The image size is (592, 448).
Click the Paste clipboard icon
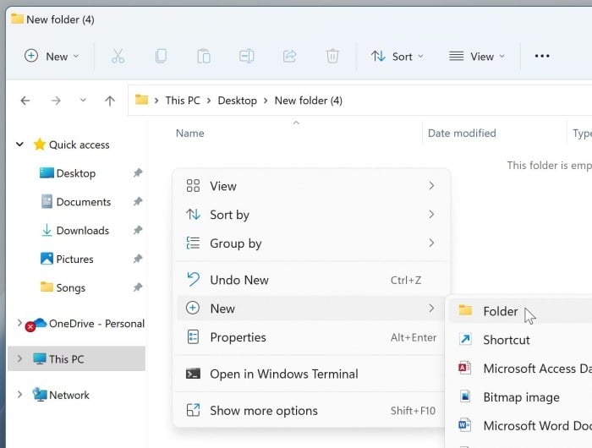(x=204, y=57)
